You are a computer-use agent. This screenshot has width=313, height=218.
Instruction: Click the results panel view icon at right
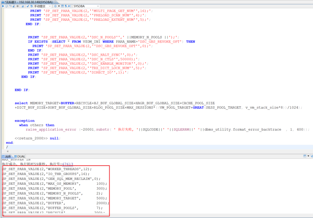(305, 156)
